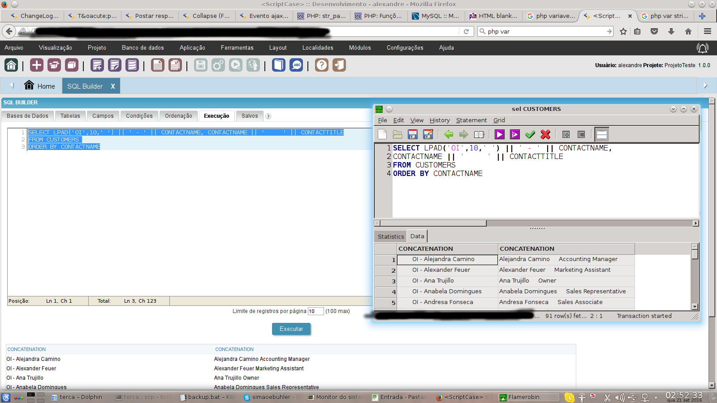Rollback transaction with red X icon
Image resolution: width=717 pixels, height=403 pixels.
[x=545, y=134]
